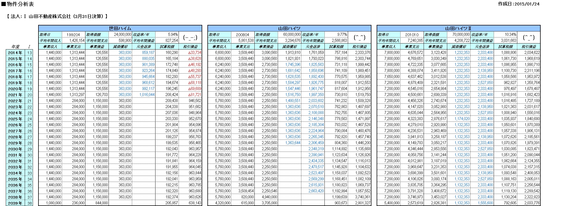Click the 2014年 fiscal year row label

(15, 53)
